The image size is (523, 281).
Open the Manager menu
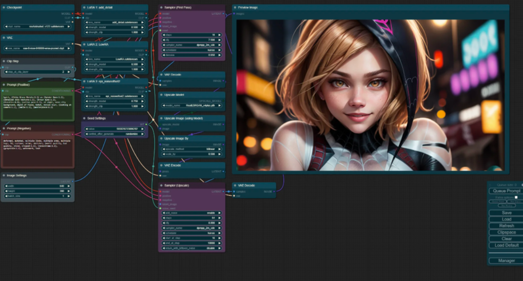507,261
